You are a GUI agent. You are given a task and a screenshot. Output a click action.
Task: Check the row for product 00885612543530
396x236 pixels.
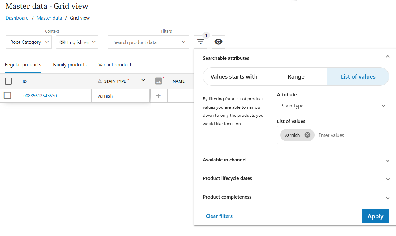tap(7, 96)
